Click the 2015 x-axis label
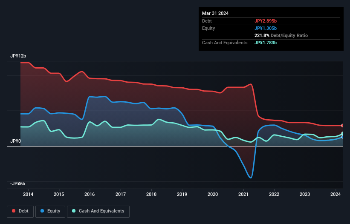 pyautogui.click(x=59, y=194)
